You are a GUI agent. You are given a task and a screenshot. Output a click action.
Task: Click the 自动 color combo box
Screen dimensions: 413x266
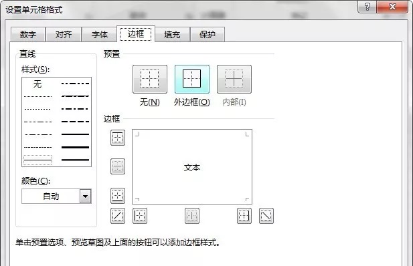[x=56, y=196]
